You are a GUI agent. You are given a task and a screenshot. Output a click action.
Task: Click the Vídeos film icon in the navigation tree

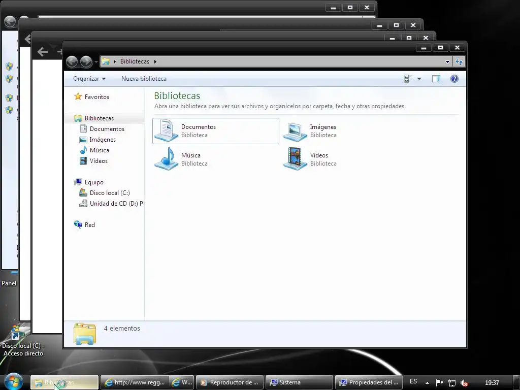coord(83,161)
